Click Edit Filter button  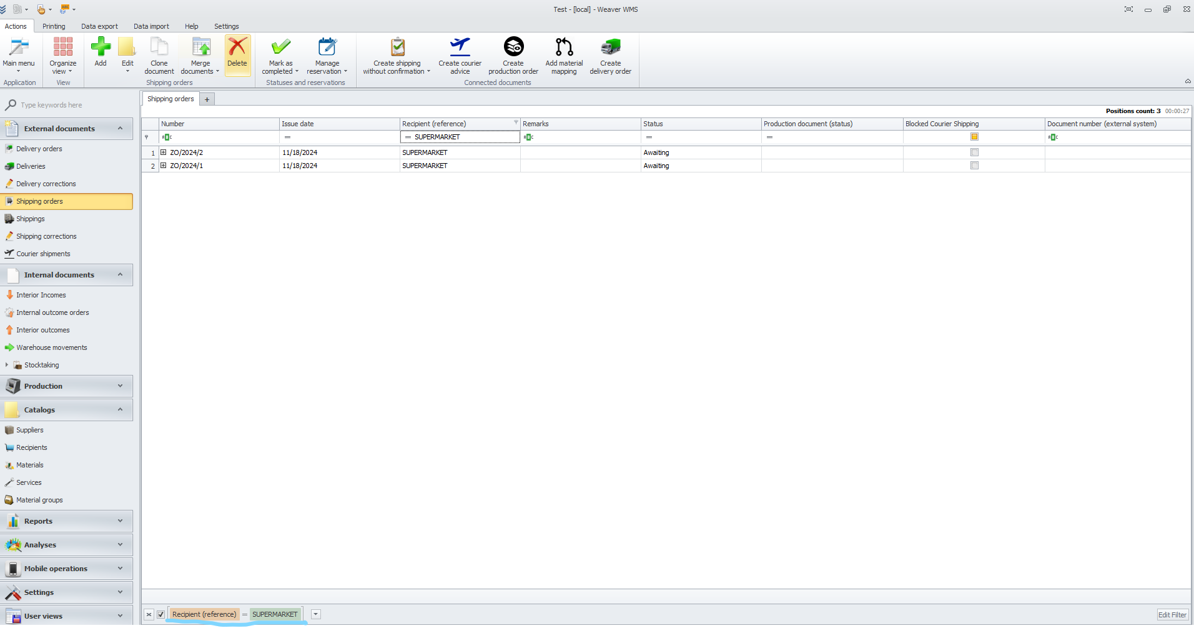(1172, 615)
